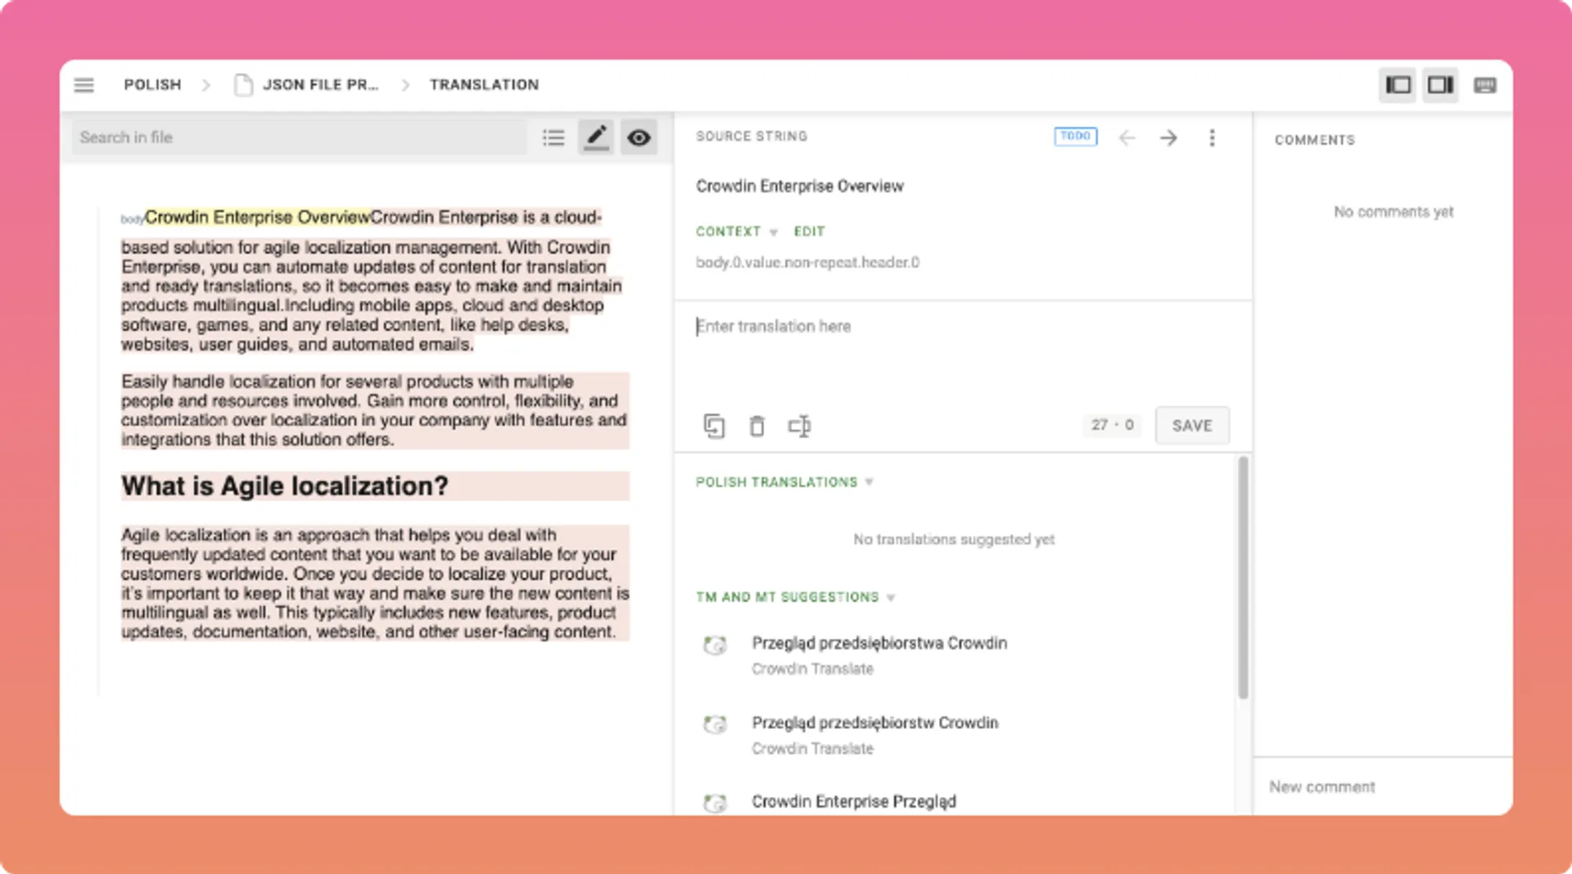Image resolution: width=1572 pixels, height=874 pixels.
Task: Open JSON FILE PR... breadcrumb
Action: (x=320, y=85)
